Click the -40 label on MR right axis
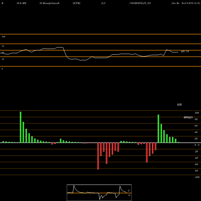 (196, 158)
